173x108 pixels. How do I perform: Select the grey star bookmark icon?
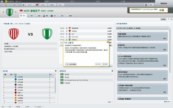point(168,19)
